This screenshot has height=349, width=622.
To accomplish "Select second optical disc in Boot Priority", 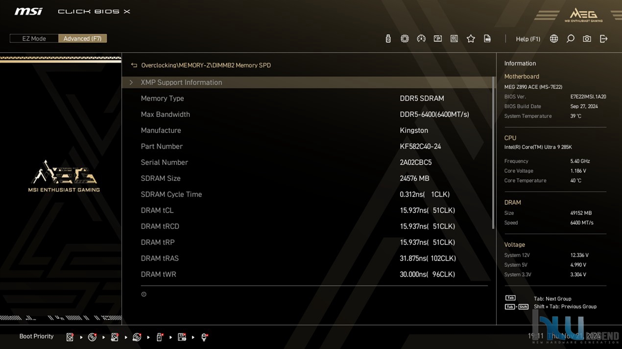I will (x=137, y=337).
